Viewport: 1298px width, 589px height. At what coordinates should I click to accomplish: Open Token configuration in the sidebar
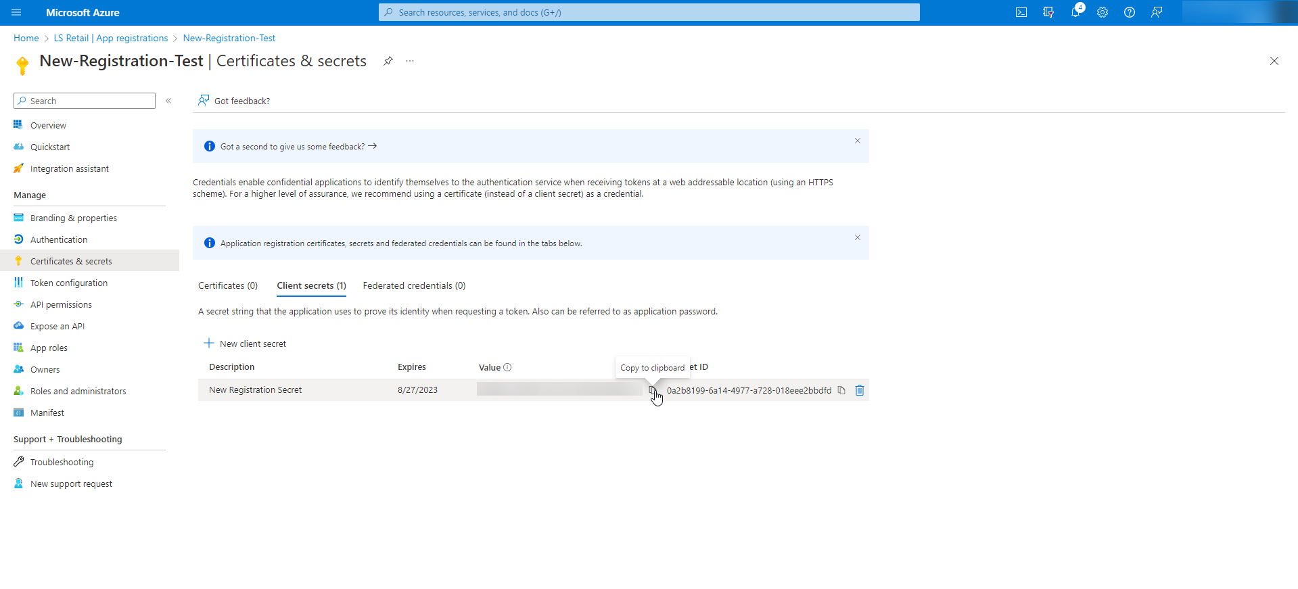pyautogui.click(x=69, y=283)
